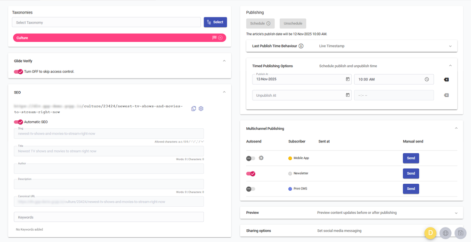Screen dimensions: 471x242
Task: Click the blue Print CMS color dot
Action: 290,189
